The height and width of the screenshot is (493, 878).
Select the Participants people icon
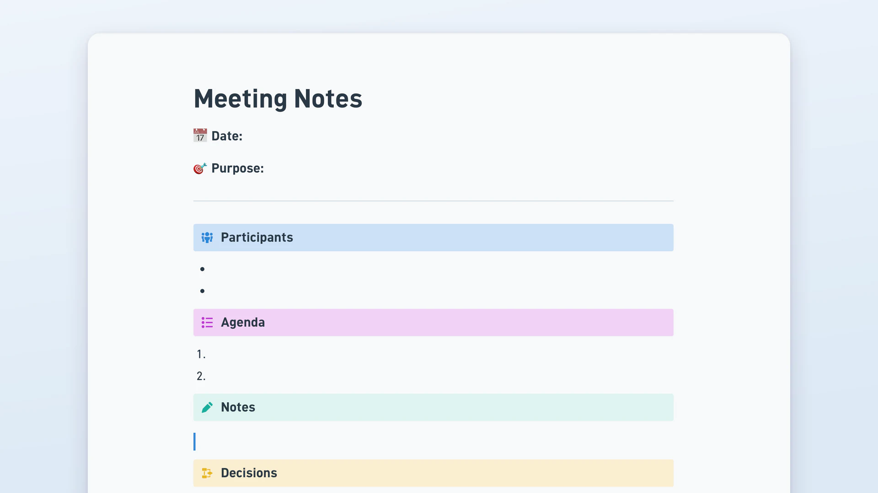(x=207, y=237)
